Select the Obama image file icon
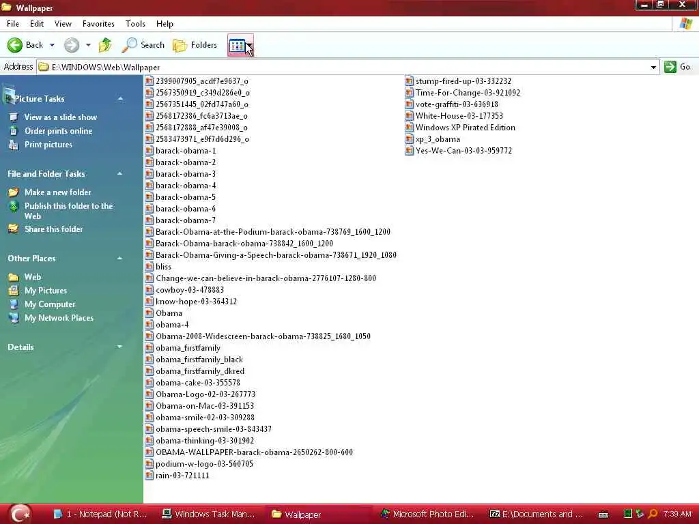The height and width of the screenshot is (524, 699). 149,312
